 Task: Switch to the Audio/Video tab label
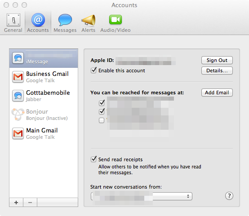[x=116, y=30]
